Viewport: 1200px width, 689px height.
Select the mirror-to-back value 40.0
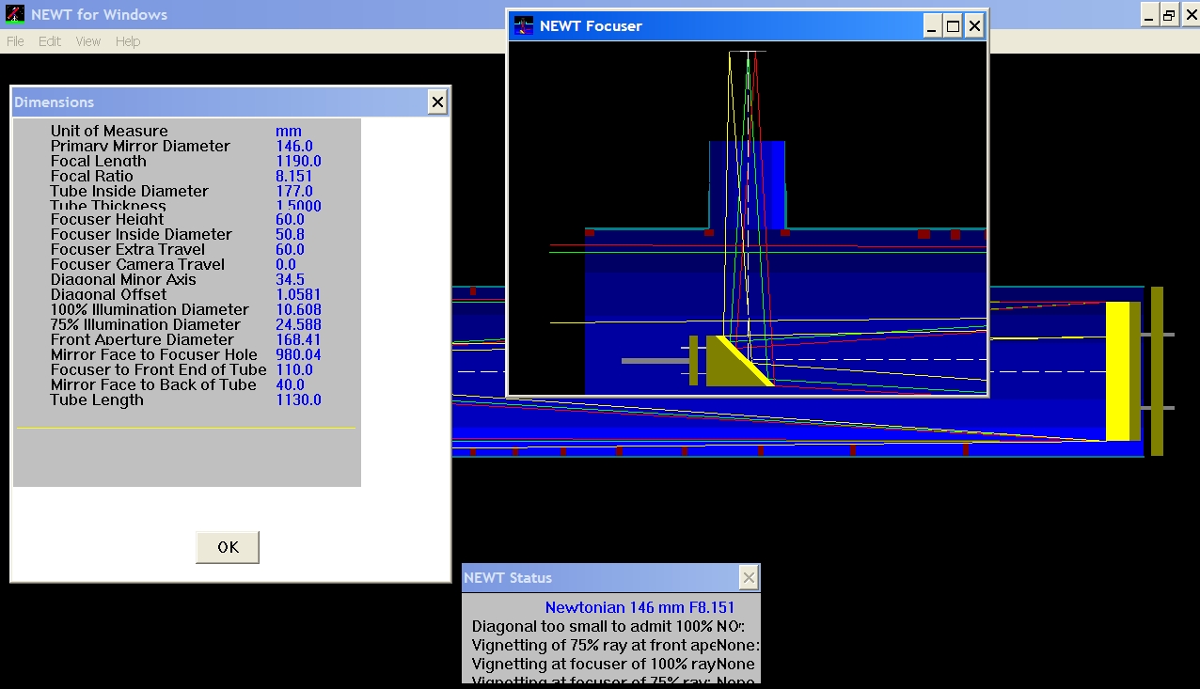tap(290, 385)
